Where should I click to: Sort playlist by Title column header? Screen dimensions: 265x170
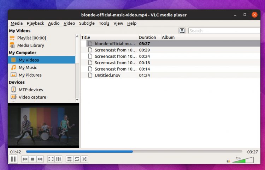(109, 37)
